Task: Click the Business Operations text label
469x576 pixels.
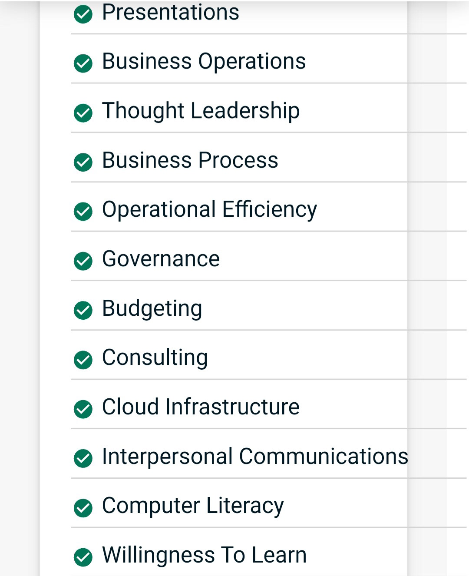Action: [x=204, y=61]
